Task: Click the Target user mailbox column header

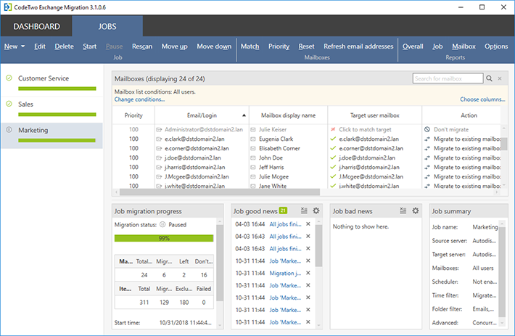Action: 374,115
